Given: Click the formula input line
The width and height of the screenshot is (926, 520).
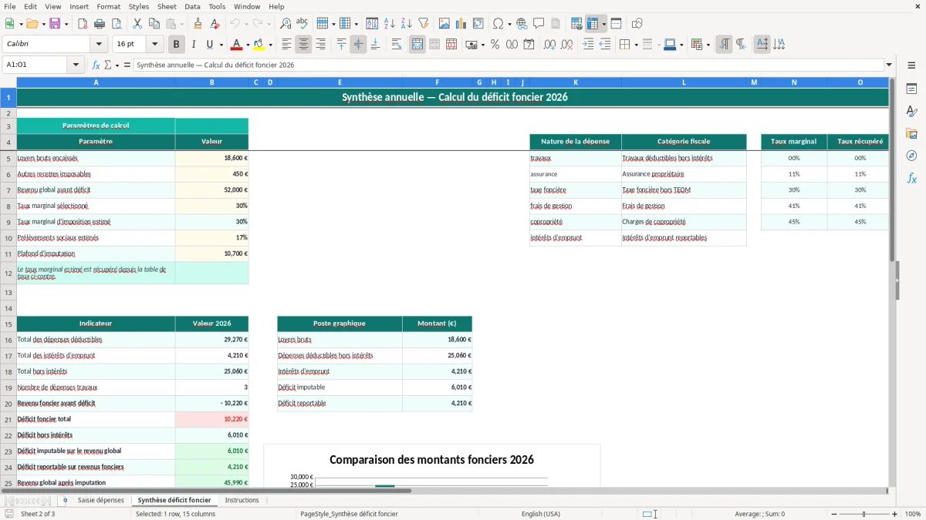Looking at the screenshot, I should click(509, 65).
